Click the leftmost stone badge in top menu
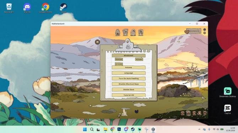This screenshot has width=238, height=133. 118,32
